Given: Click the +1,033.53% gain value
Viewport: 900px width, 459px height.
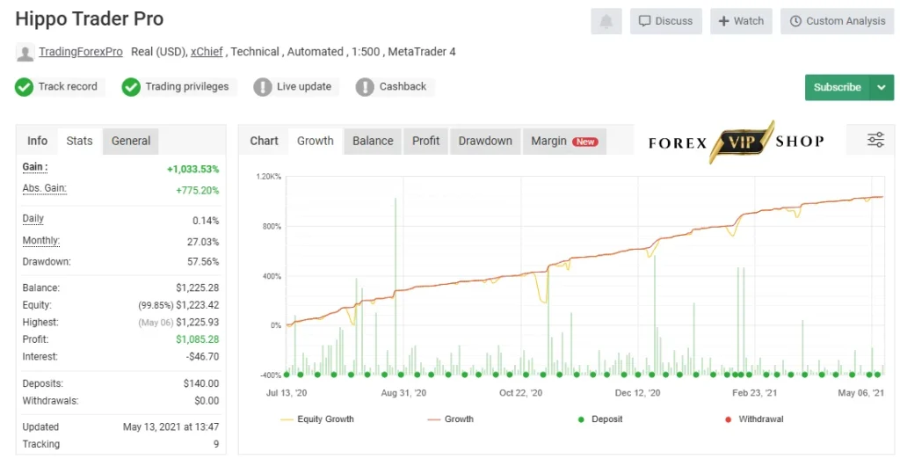Looking at the screenshot, I should point(192,170).
